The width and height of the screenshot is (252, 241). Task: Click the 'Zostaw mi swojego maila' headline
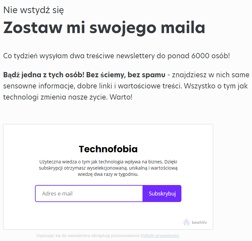(x=104, y=28)
